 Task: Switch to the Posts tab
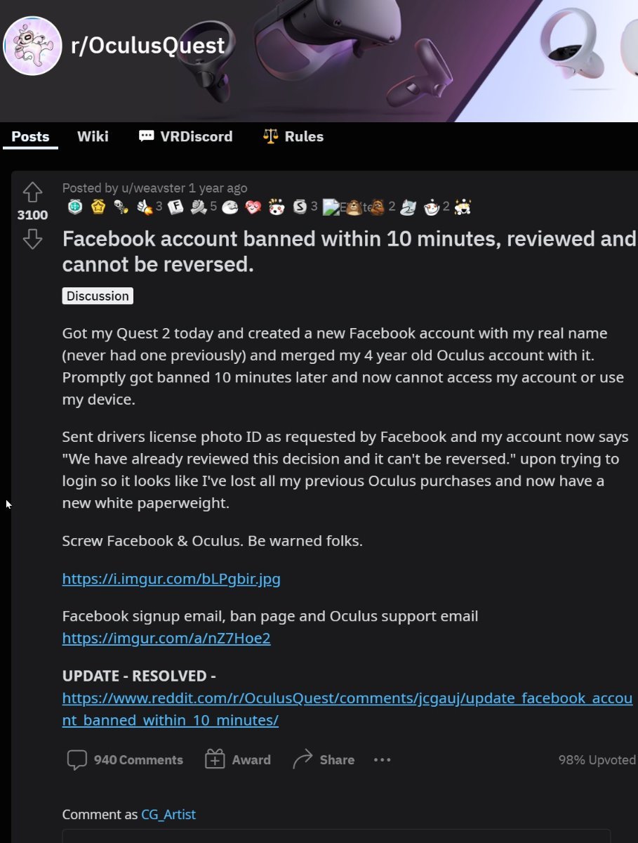click(30, 136)
